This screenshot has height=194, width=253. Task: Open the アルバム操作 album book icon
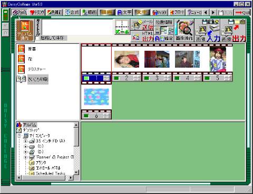25,30
